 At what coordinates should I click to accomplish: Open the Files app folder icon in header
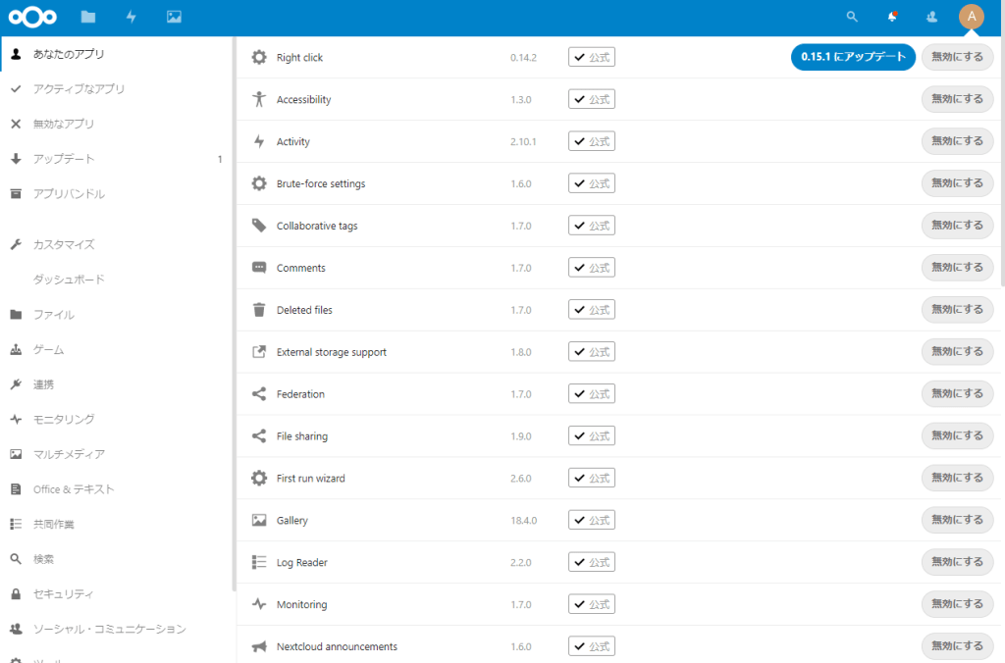tap(88, 17)
